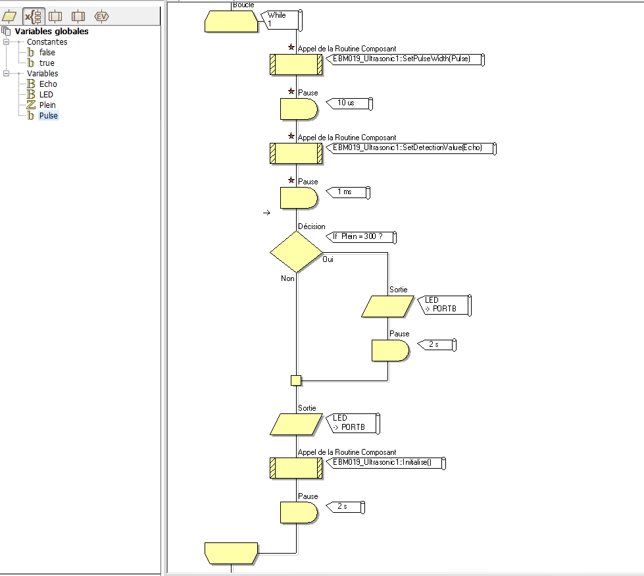Select the parallelogram ports tab icon
This screenshot has height=576, width=644.
pos(9,16)
